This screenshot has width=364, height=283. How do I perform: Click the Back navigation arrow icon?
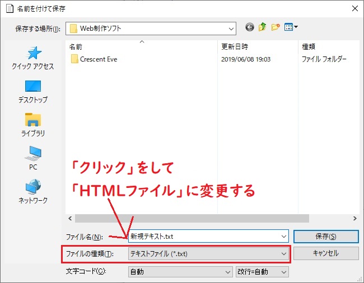click(249, 27)
